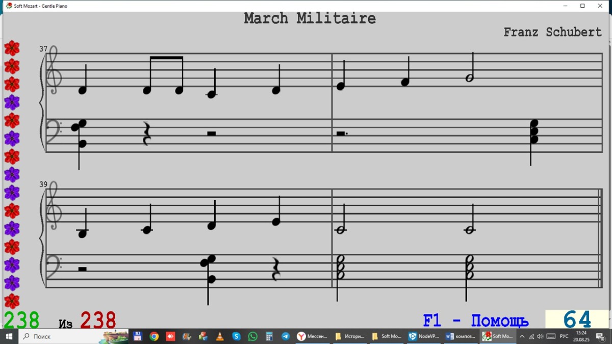Open the Calculator taskbar icon
Viewport: 612px width, 344px height.
point(269,336)
